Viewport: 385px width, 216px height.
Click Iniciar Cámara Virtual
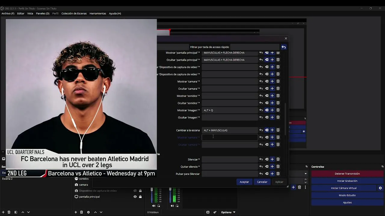344,188
